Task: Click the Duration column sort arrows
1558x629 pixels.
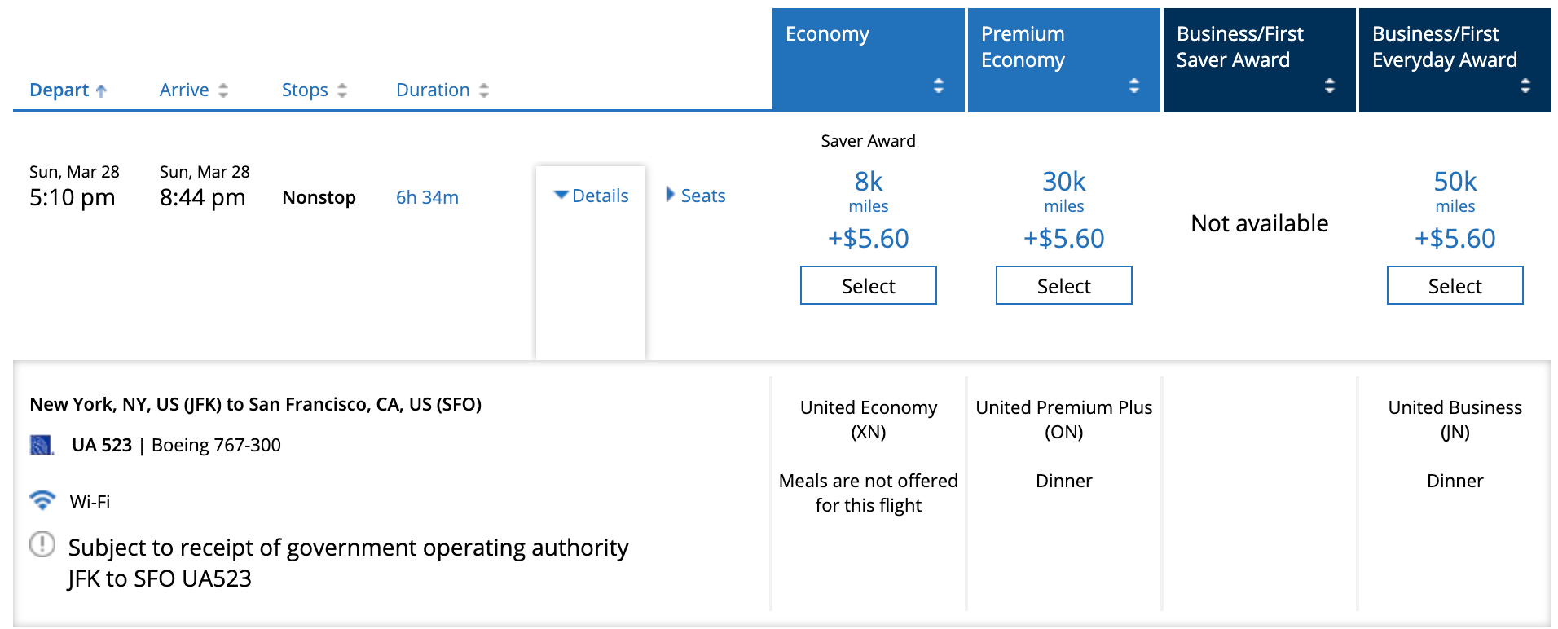Action: point(484,90)
